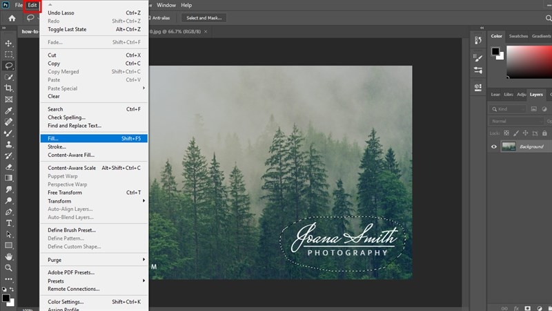
Task: Select the Zoom tool
Action: coord(9,267)
